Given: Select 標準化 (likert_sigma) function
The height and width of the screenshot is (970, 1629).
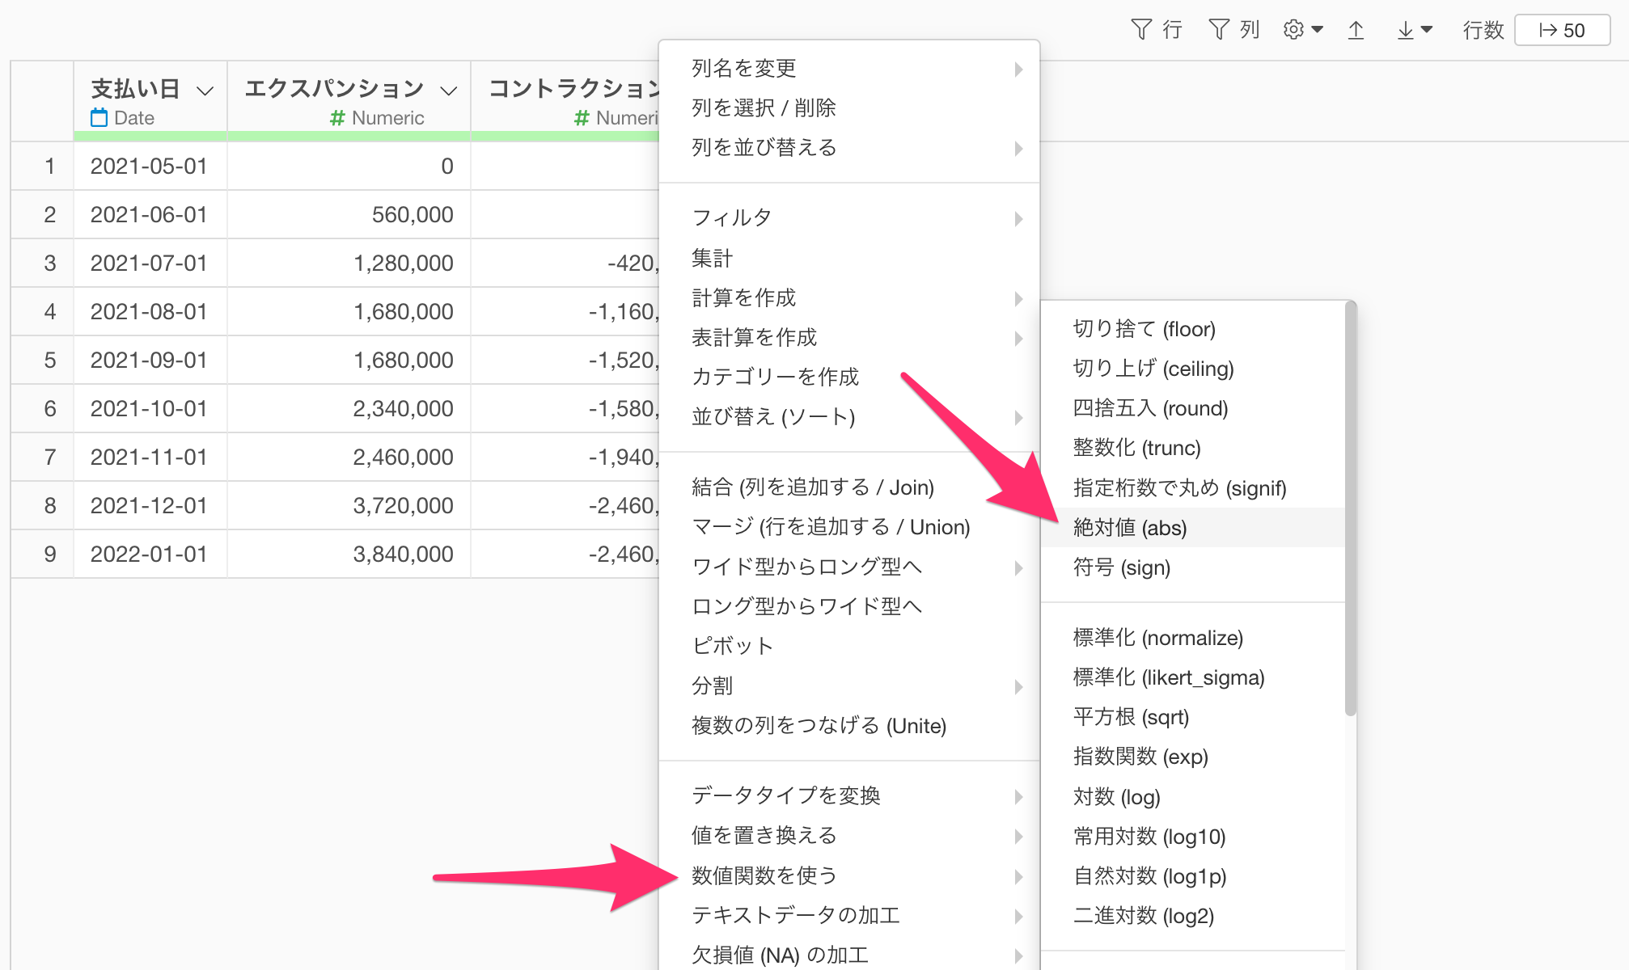Looking at the screenshot, I should tap(1193, 677).
